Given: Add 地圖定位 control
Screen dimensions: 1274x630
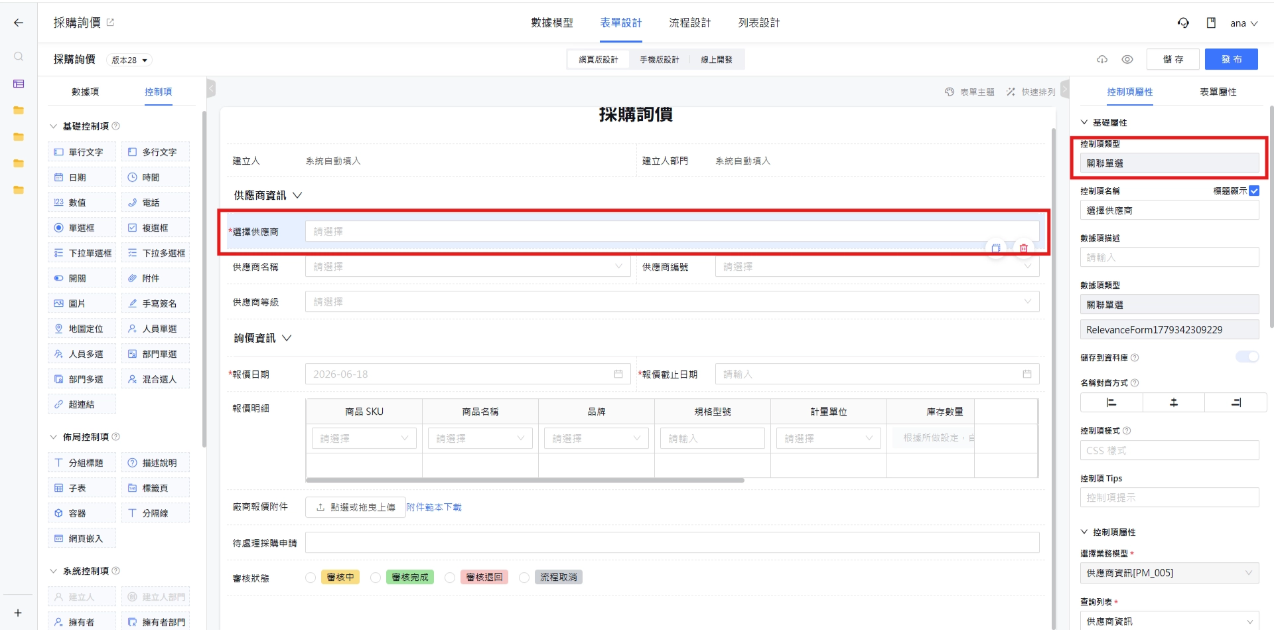Looking at the screenshot, I should (x=82, y=329).
